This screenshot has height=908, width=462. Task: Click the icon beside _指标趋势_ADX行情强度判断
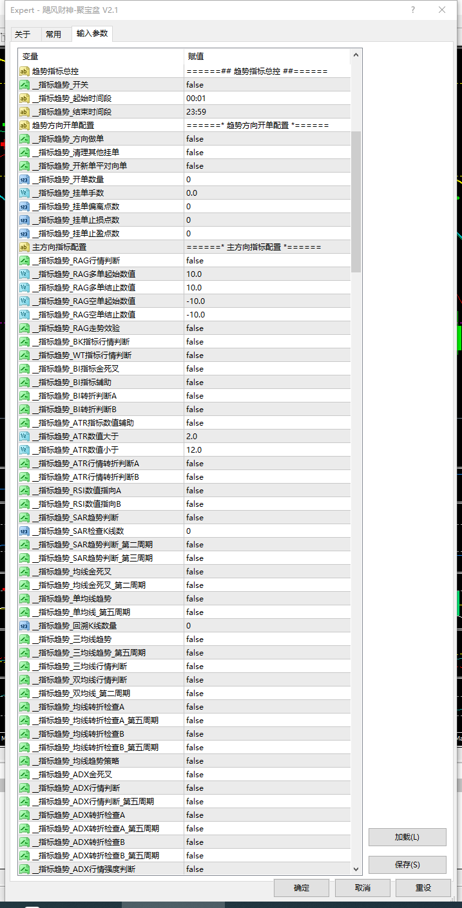(x=24, y=869)
